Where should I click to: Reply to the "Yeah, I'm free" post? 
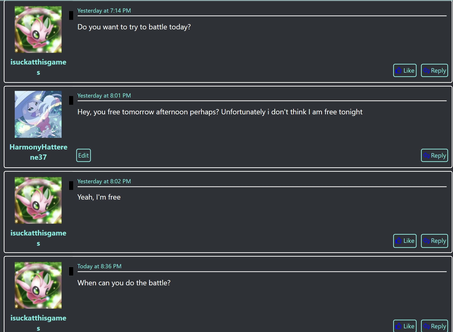[434, 241]
